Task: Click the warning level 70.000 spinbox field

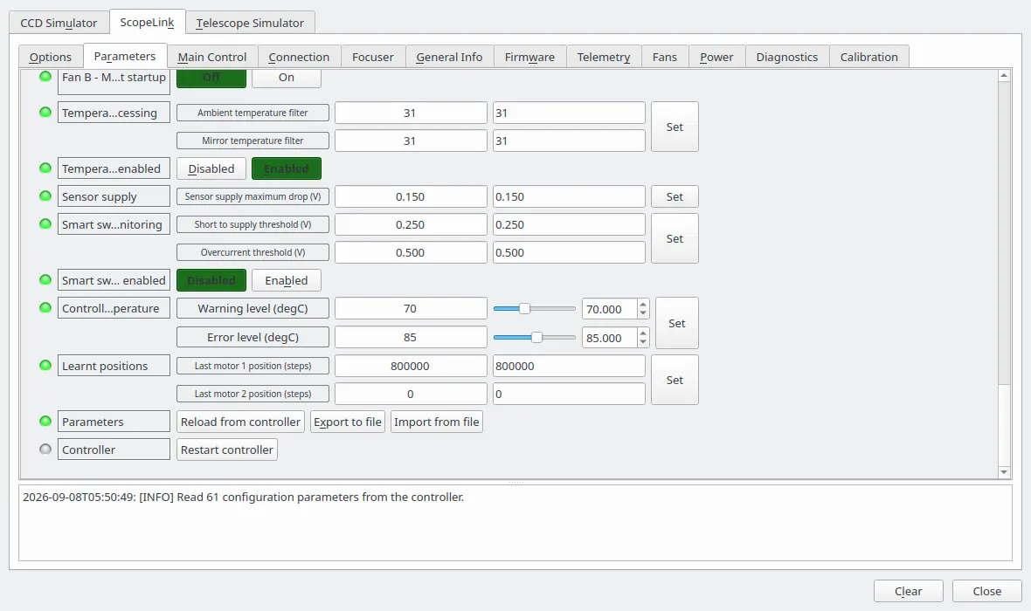Action: click(x=610, y=309)
